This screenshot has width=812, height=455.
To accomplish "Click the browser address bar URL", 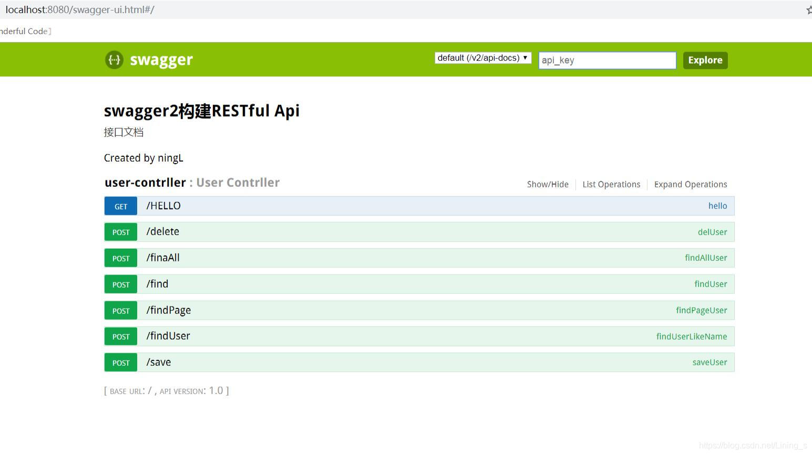I will 80,9.
